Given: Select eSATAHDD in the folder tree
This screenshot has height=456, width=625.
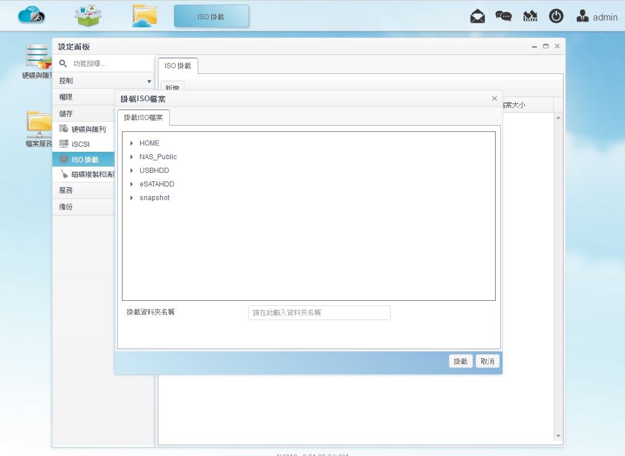Looking at the screenshot, I should [x=157, y=184].
